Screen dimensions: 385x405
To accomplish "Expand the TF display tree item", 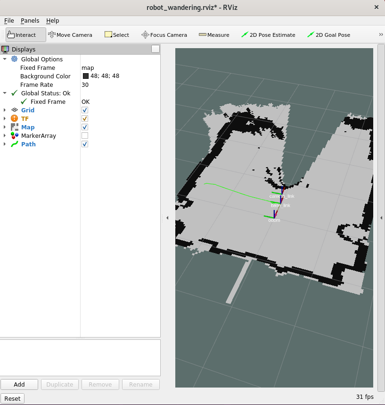I will 5,119.
